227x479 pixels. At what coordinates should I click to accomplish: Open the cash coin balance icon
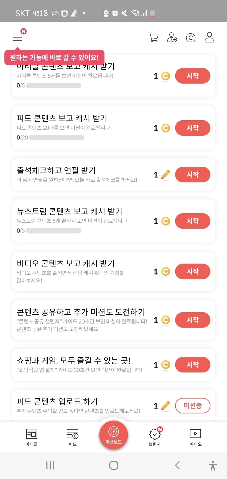click(191, 37)
